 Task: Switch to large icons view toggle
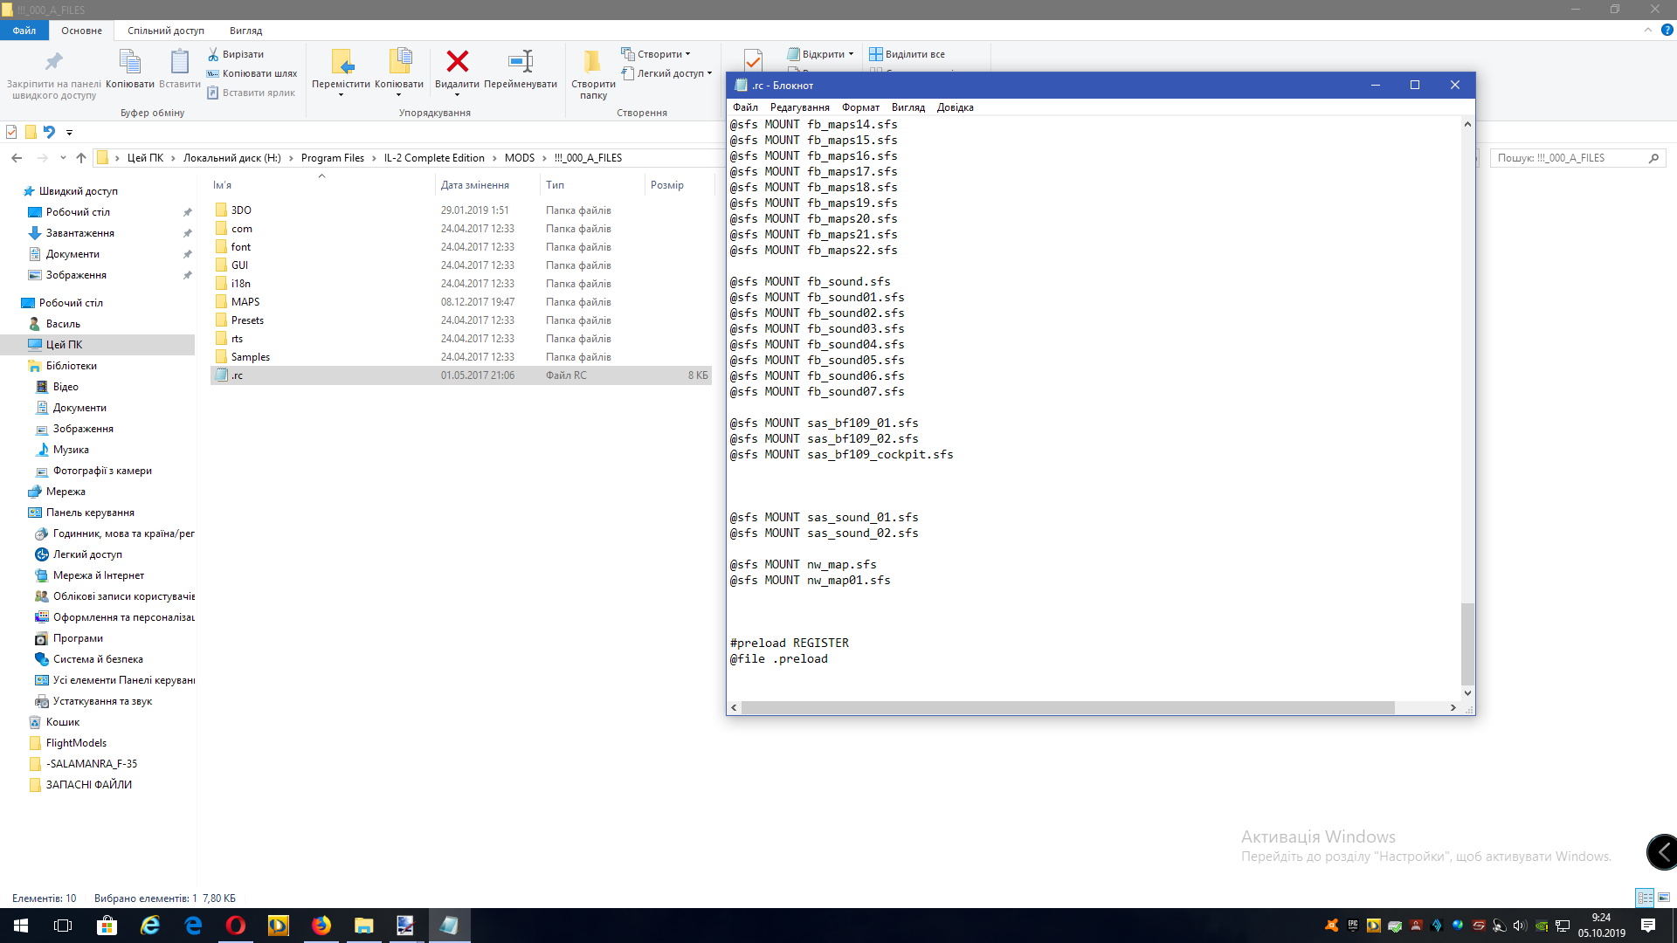[x=1664, y=898]
